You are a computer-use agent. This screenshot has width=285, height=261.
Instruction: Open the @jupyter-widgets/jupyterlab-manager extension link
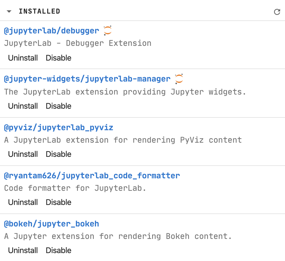pos(87,79)
